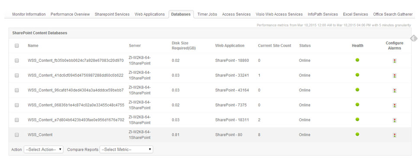Open the Select Action dropdown
This screenshot has height=161, width=419.
coord(44,149)
